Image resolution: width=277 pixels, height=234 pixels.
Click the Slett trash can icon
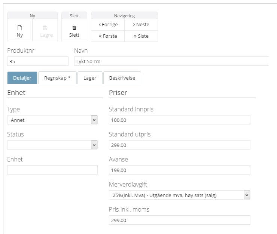tap(74, 28)
